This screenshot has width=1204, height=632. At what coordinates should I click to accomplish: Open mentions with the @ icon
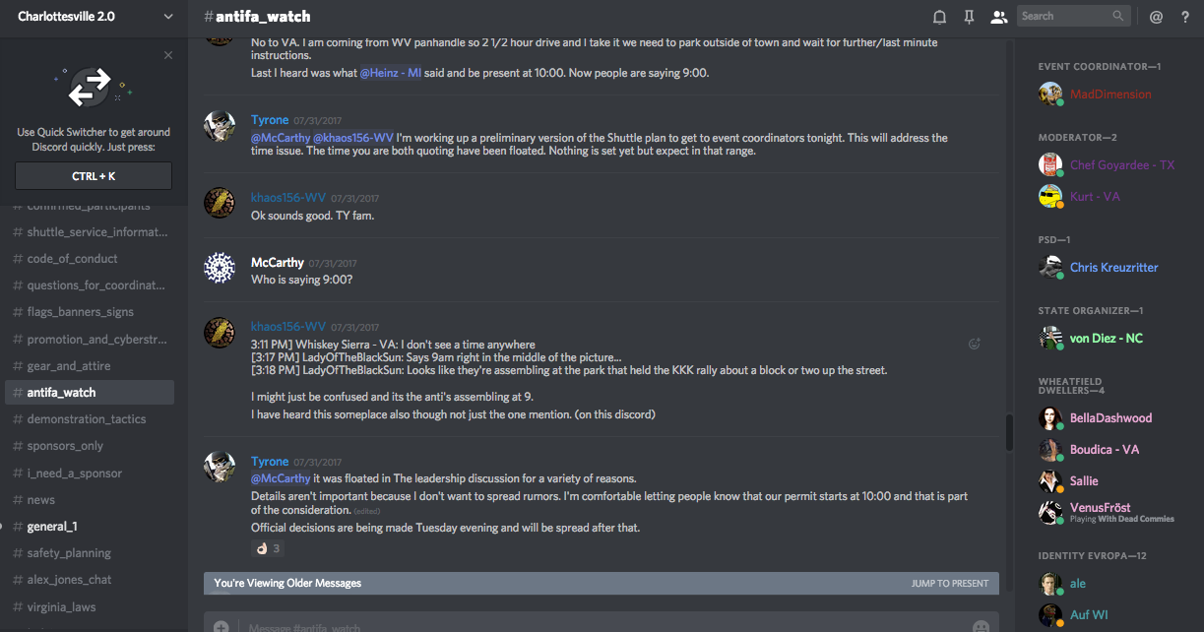point(1157,17)
